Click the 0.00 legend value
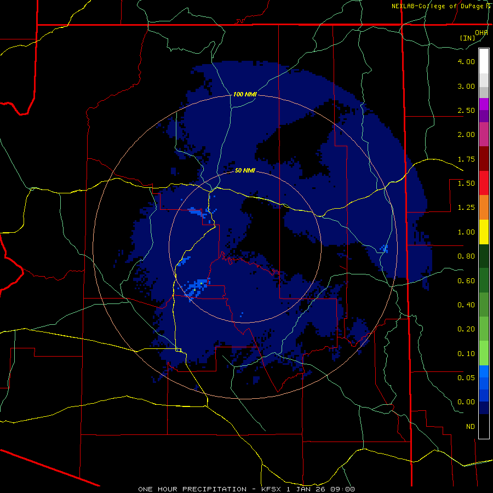Viewport: 493px width, 493px height. 466,402
